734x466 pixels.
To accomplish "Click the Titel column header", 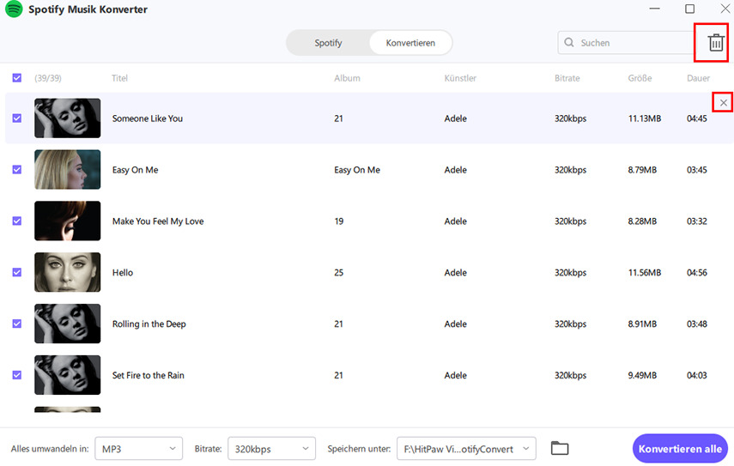I will point(119,78).
